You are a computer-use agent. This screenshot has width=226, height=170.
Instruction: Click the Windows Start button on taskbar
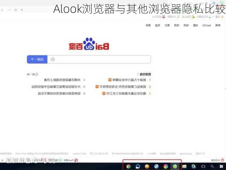click(221, 167)
